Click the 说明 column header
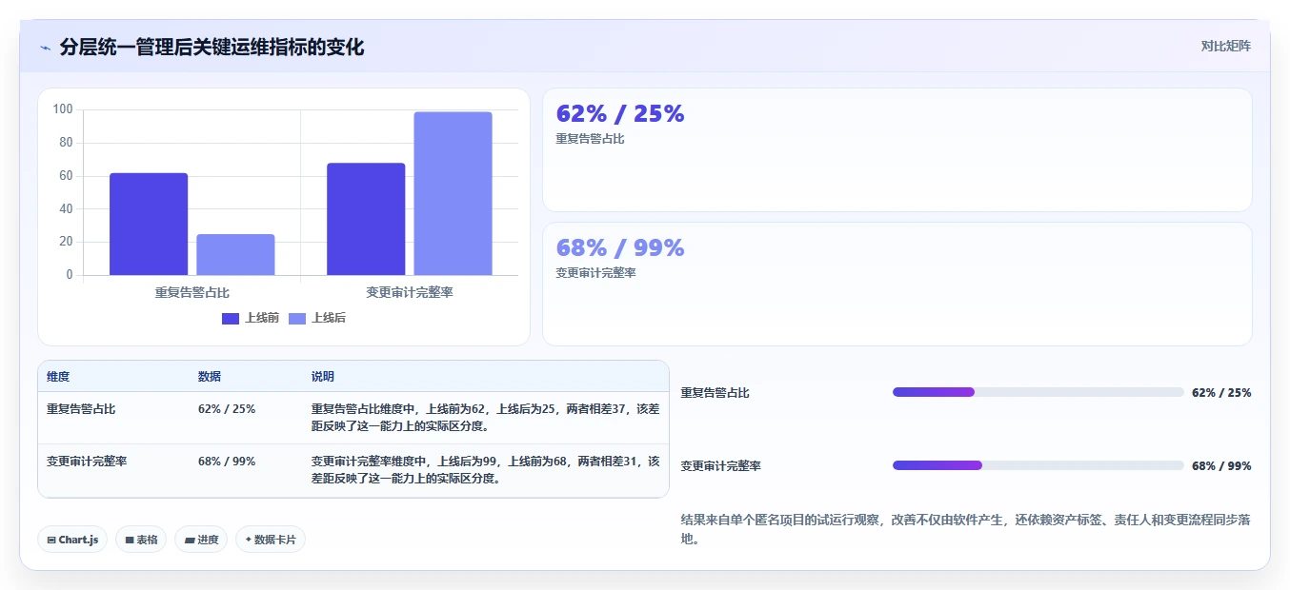The image size is (1290, 590). [323, 377]
